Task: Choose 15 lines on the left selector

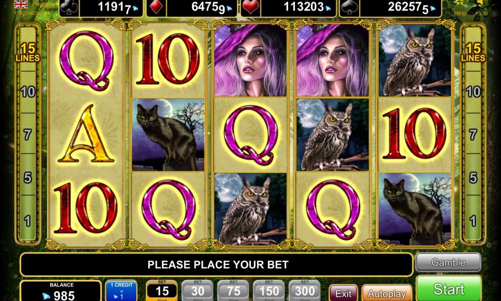Action: coord(28,52)
